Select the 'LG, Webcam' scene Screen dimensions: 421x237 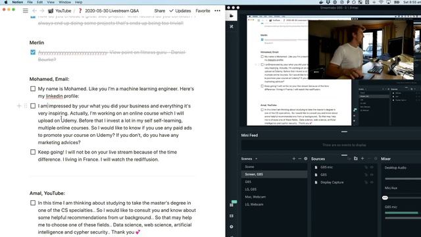(x=274, y=204)
